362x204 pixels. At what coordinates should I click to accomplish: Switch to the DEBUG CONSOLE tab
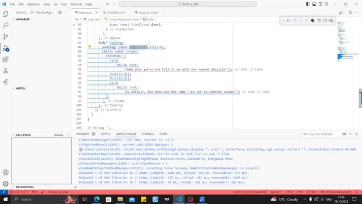126,134
